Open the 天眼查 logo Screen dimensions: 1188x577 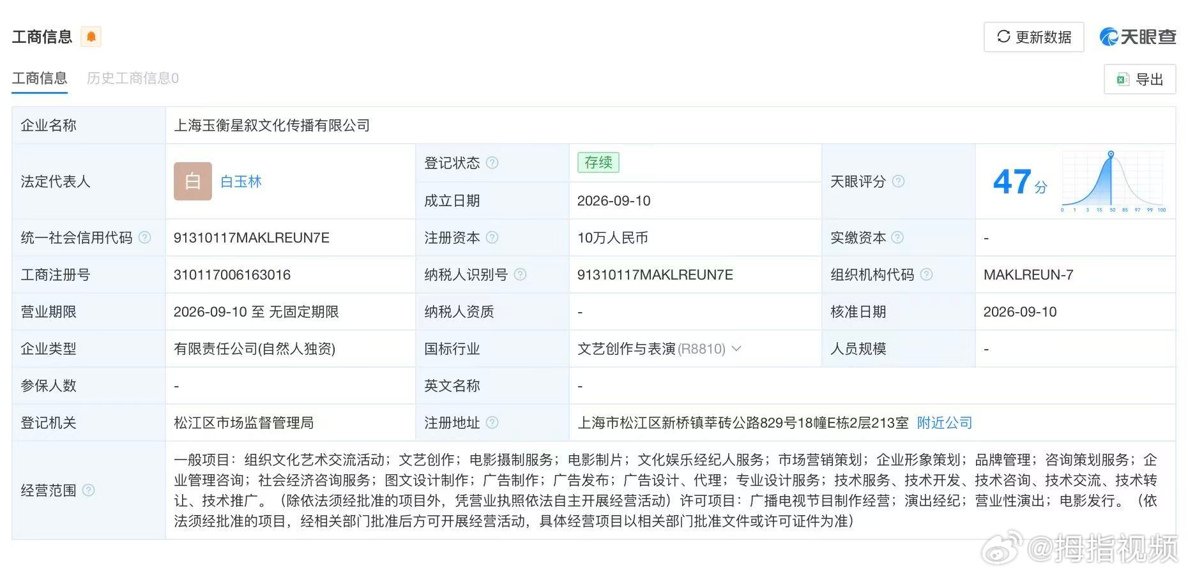(1138, 36)
